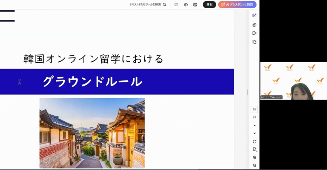Print the document using printer icon

[195, 5]
